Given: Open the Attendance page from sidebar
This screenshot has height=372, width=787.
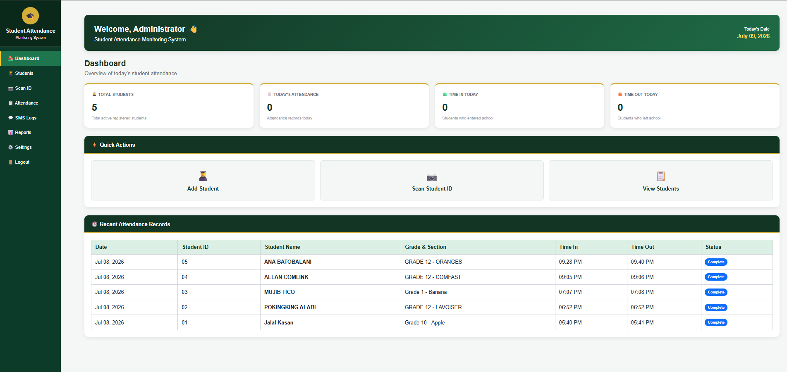Looking at the screenshot, I should click(x=30, y=103).
